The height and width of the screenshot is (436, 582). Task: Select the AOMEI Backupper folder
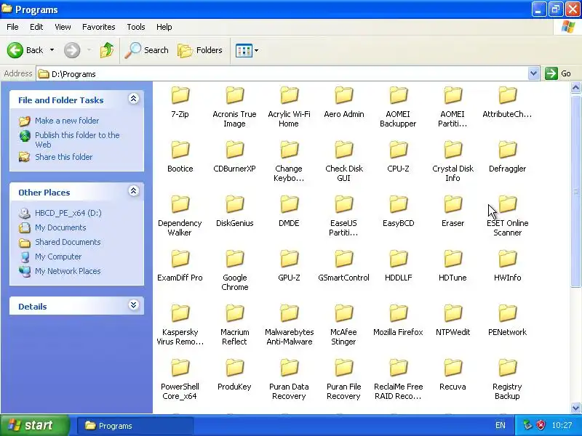coord(398,107)
